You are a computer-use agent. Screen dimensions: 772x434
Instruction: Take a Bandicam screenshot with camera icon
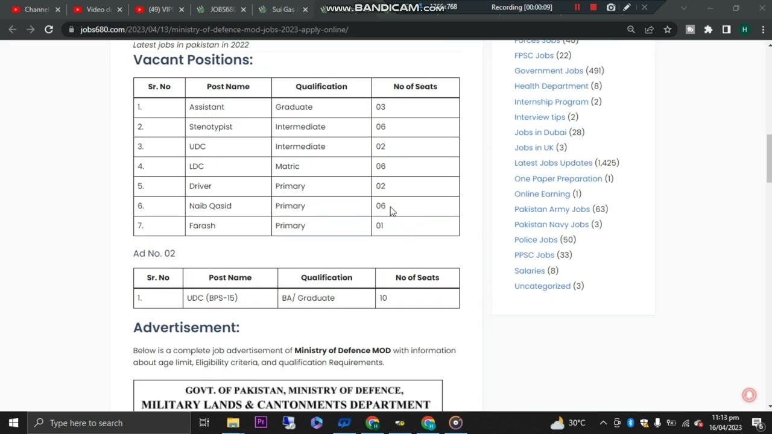pos(611,7)
